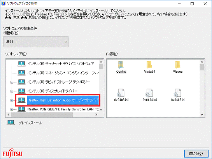Click software list scroll down arrow
Screen dimensions: 212x159
101,110
